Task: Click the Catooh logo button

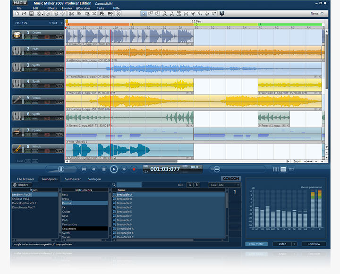Action: point(231,179)
